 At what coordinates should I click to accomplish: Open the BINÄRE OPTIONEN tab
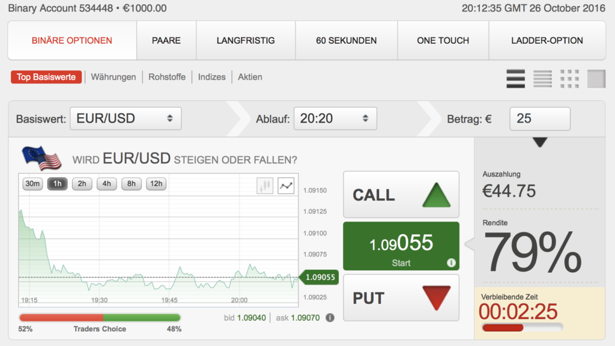tap(72, 40)
